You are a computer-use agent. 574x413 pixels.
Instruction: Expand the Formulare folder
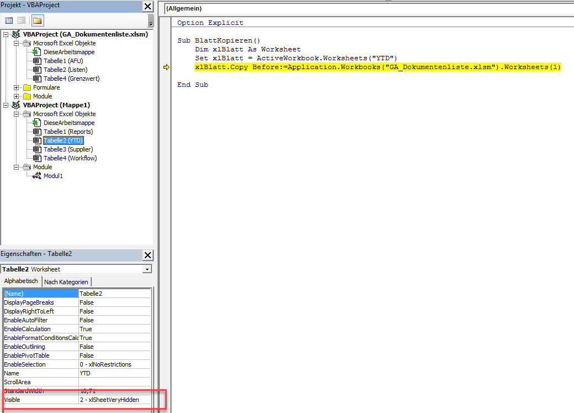point(17,87)
